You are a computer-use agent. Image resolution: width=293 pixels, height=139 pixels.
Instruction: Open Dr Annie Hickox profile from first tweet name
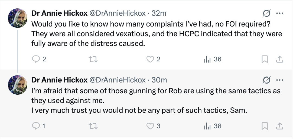click(x=59, y=13)
